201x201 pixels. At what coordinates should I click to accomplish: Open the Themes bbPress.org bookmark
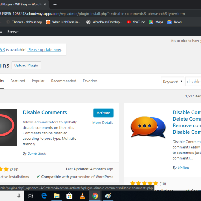(x=24, y=22)
